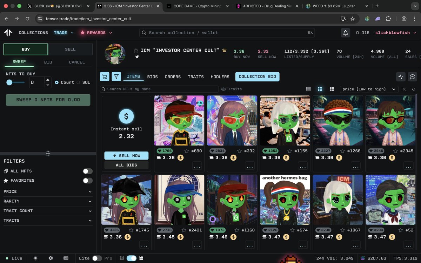The width and height of the screenshot is (421, 263).
Task: Favorite NFT #574 star icon
Action: 292,230
